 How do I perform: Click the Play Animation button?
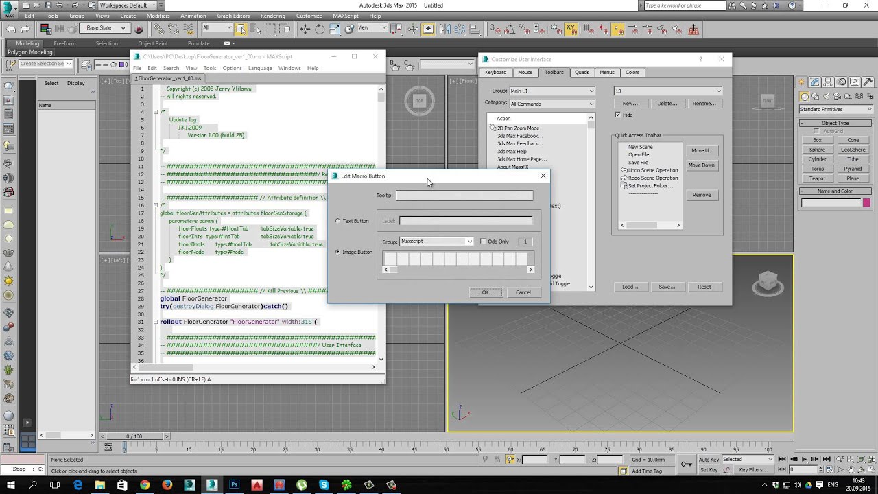[x=804, y=459]
